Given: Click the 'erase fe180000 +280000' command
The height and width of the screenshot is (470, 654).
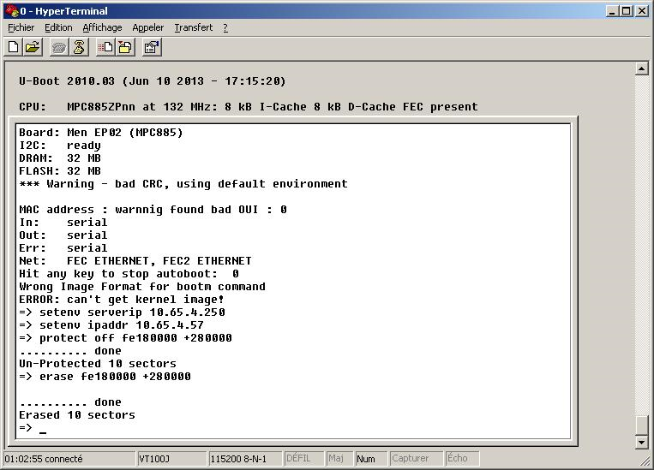Looking at the screenshot, I should [105, 376].
